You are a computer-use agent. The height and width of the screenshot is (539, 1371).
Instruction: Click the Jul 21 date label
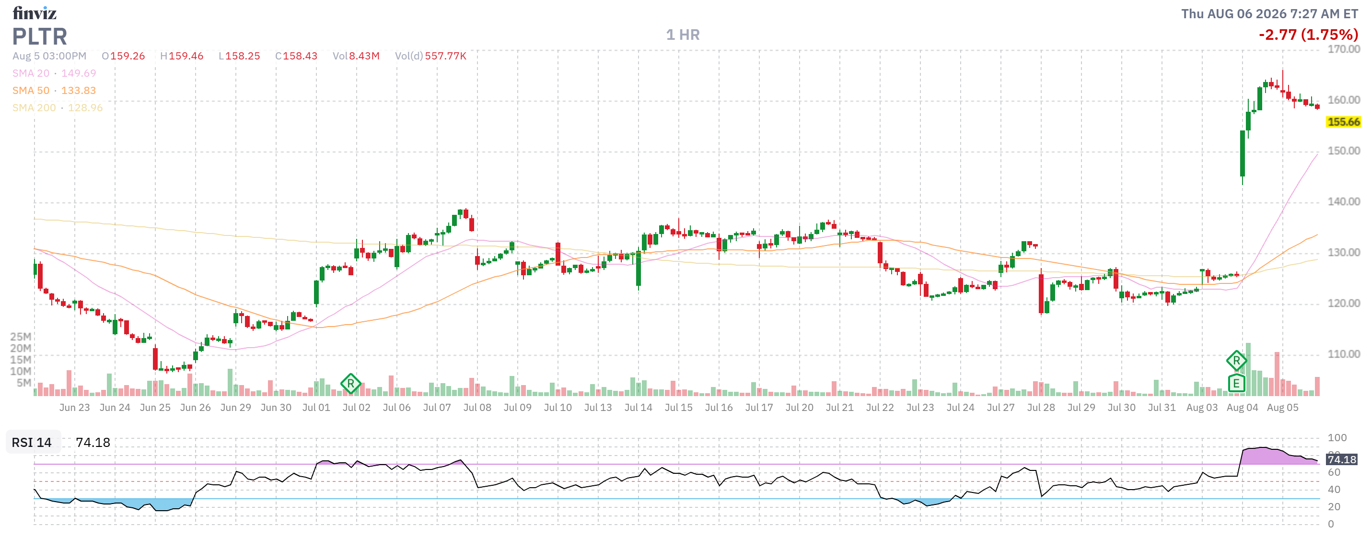(x=840, y=408)
